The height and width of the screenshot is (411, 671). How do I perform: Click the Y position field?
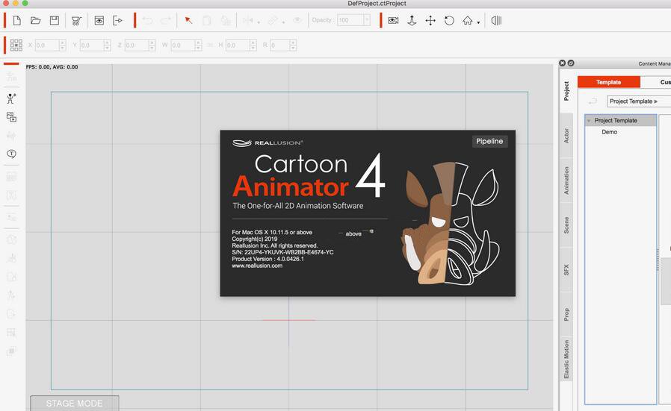tap(92, 46)
